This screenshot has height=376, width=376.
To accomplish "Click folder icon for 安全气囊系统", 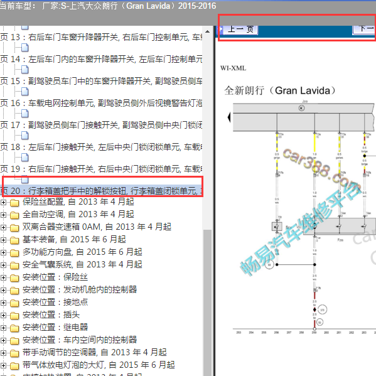I will click(14, 266).
